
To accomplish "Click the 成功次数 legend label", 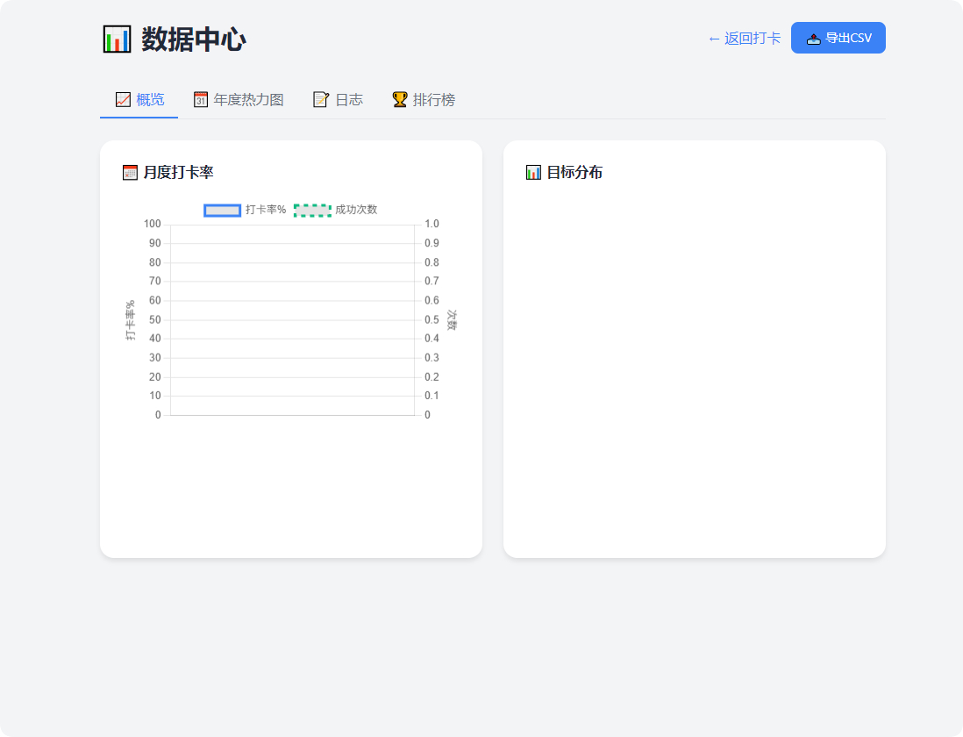I will [356, 210].
